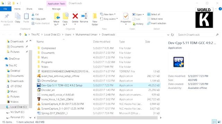Click Copy path in the ribbon
The width and height of the screenshot is (222, 124).
[39, 19]
